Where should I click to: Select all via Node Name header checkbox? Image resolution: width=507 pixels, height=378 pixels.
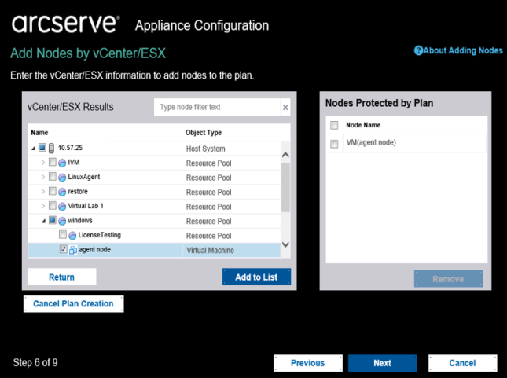pyautogui.click(x=334, y=125)
